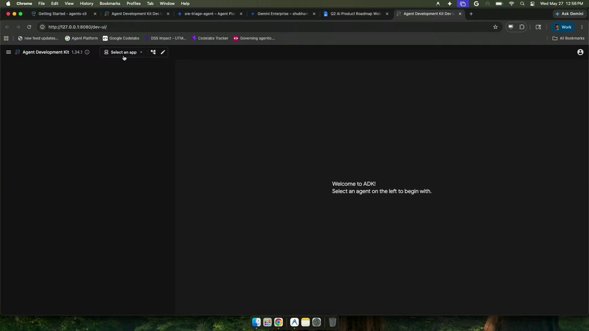
Task: Click the version info icon beside 1.34.1
Action: tap(87, 52)
